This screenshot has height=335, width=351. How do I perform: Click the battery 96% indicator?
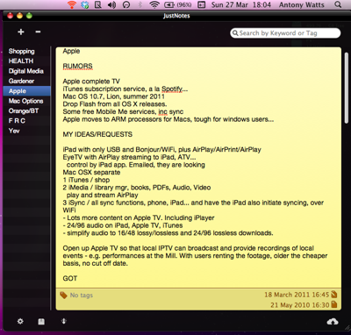pyautogui.click(x=178, y=4)
